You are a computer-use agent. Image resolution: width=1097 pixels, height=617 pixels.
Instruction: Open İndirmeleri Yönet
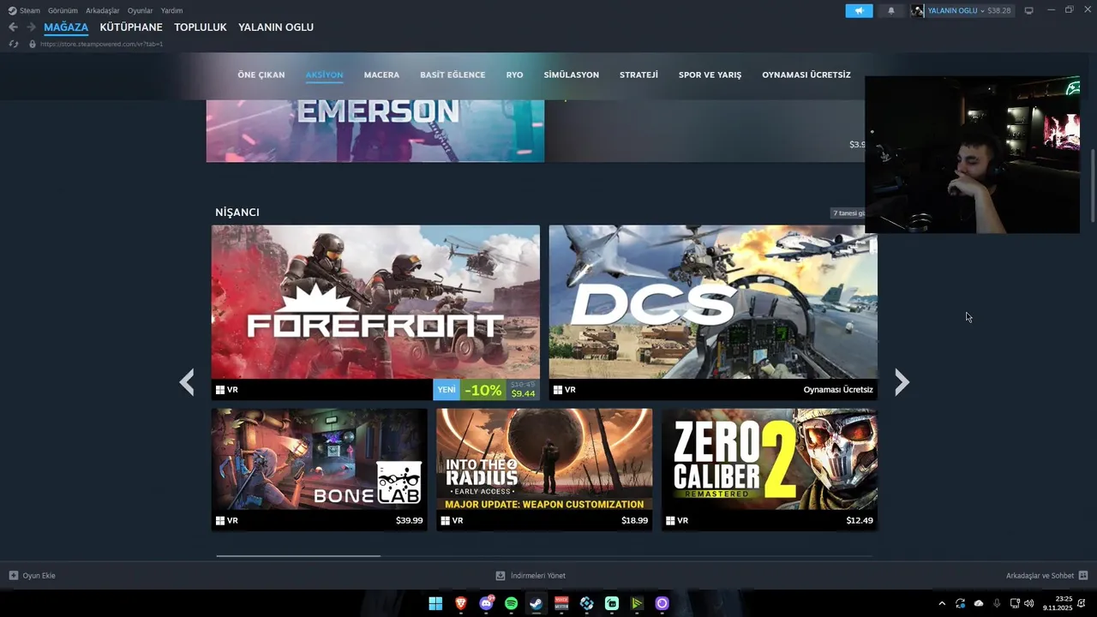click(x=531, y=576)
